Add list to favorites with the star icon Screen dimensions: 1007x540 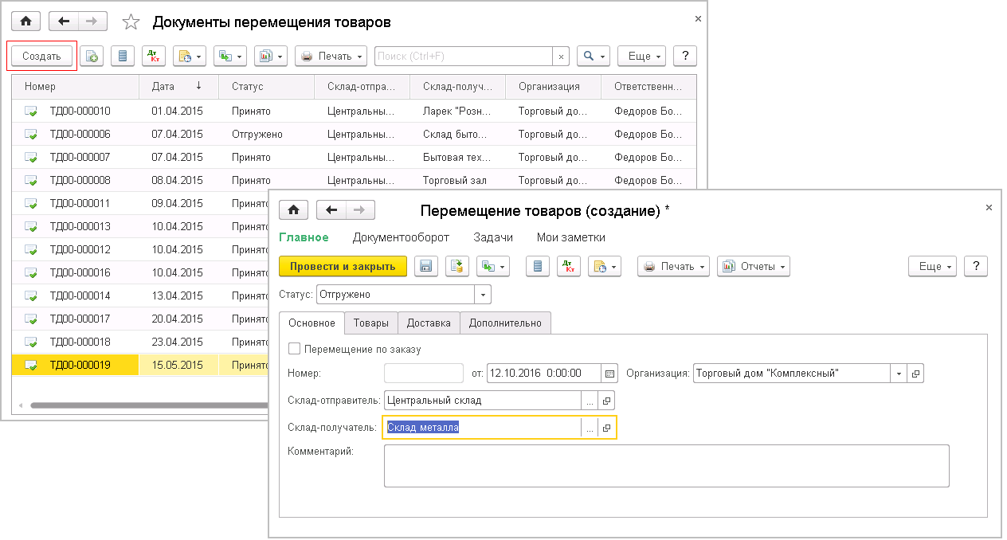(131, 22)
